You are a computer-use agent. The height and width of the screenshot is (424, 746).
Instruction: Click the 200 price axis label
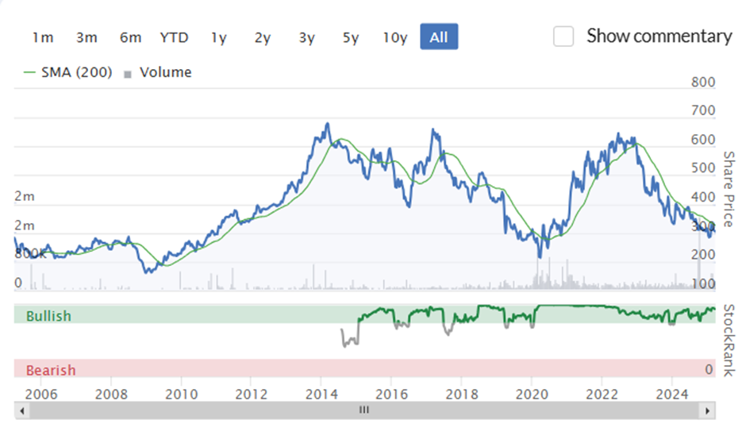pos(703,255)
